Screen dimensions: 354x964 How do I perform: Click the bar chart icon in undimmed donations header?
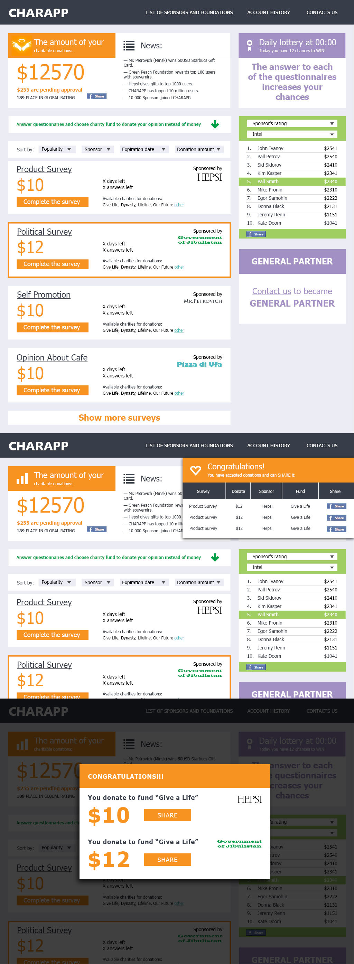tap(22, 479)
